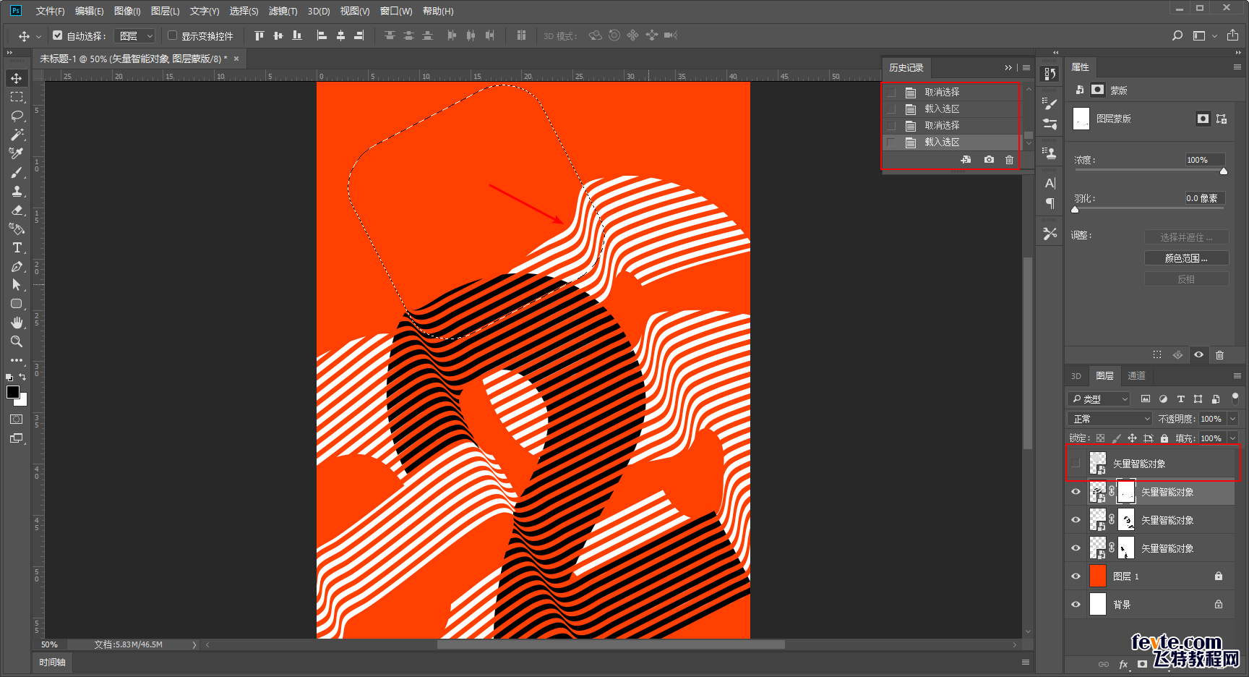
Task: Select the Move tool
Action: point(17,78)
